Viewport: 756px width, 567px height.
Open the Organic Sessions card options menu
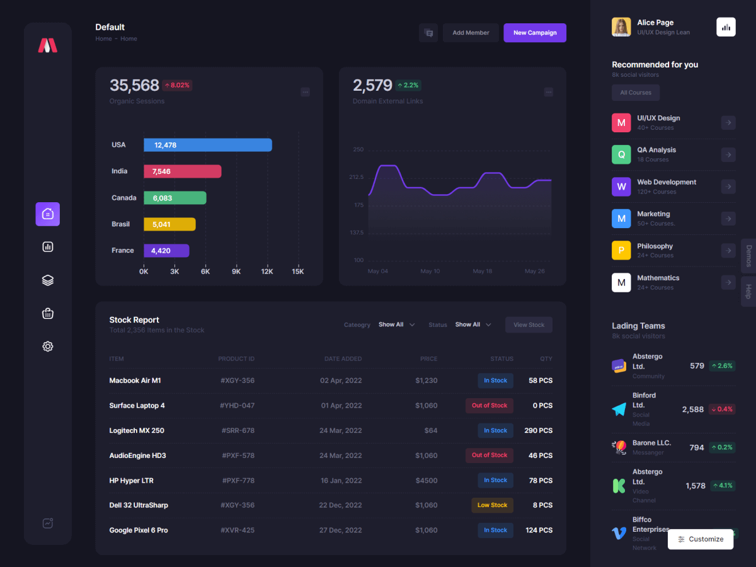click(305, 92)
